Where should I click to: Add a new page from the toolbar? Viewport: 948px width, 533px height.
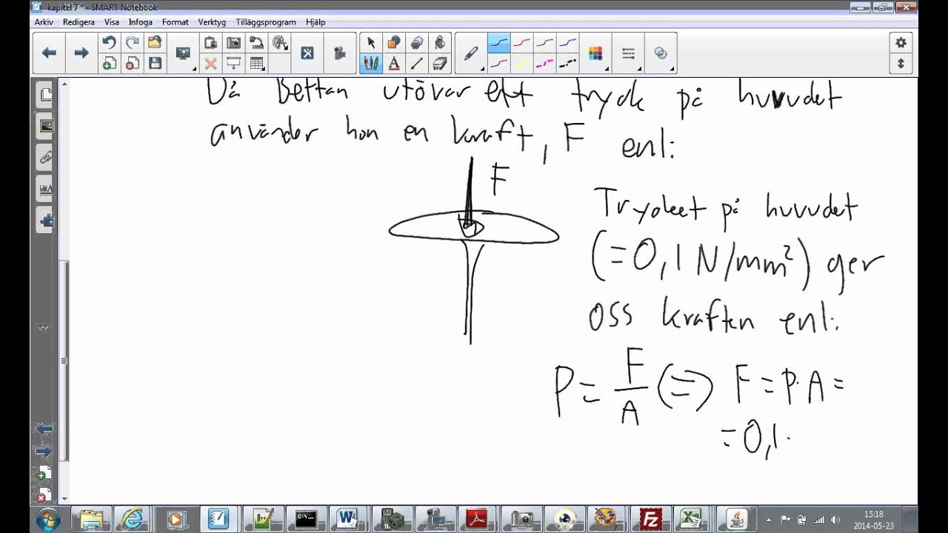pos(109,64)
